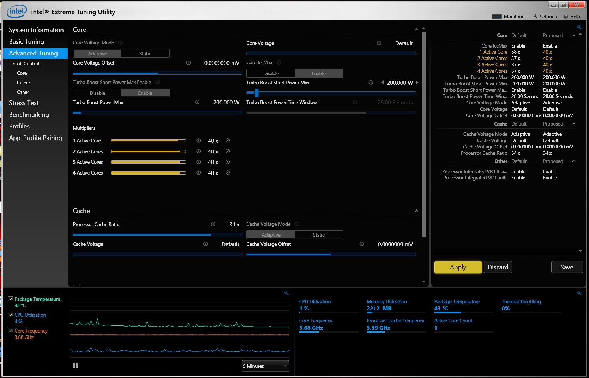Image resolution: width=589 pixels, height=378 pixels.
Task: Click info icon next to Cache Voltage
Action: coord(205,244)
